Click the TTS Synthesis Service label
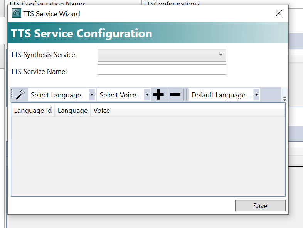This screenshot has width=303, height=228. 44,55
